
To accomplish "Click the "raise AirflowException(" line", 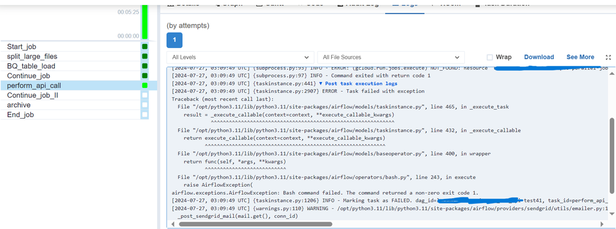I will (218, 185).
